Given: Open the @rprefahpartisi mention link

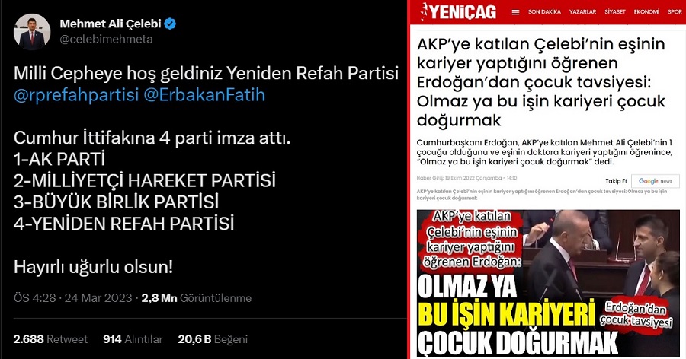Looking at the screenshot, I should [x=76, y=95].
